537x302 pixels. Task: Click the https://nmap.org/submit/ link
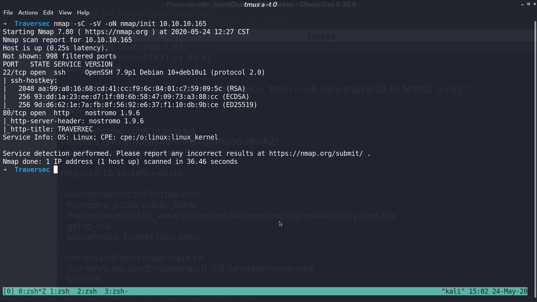tap(316, 154)
